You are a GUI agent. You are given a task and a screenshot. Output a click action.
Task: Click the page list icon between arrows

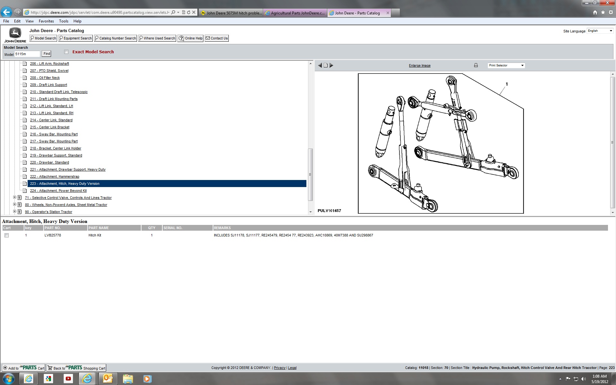326,65
